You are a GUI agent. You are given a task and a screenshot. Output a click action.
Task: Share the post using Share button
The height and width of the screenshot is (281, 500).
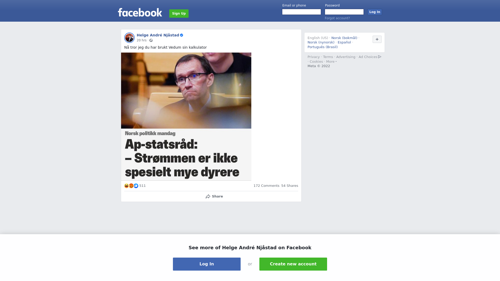(x=214, y=196)
